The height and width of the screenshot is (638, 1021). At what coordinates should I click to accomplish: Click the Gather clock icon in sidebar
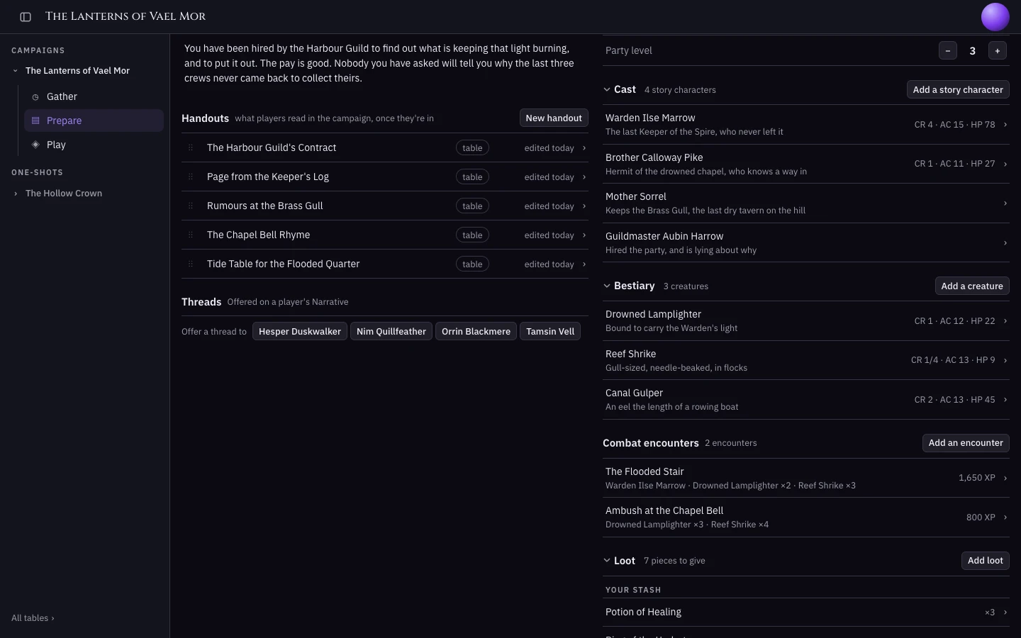tap(35, 97)
